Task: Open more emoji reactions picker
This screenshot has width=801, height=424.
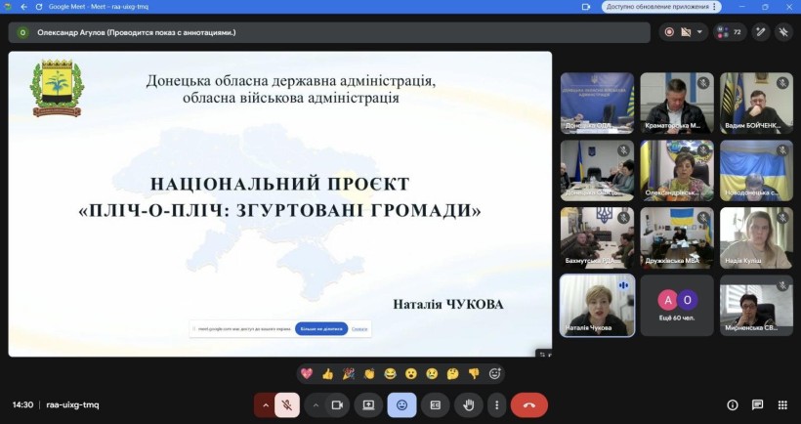Action: point(495,374)
